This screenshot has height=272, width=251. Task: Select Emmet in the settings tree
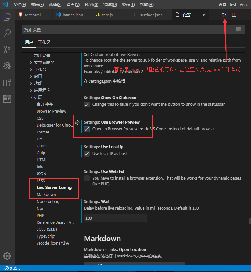tap(43, 132)
